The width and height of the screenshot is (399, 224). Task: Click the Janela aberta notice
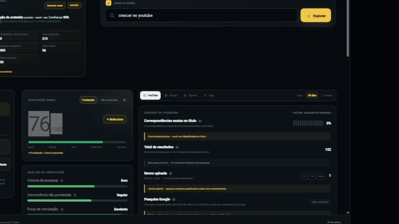coord(237,189)
